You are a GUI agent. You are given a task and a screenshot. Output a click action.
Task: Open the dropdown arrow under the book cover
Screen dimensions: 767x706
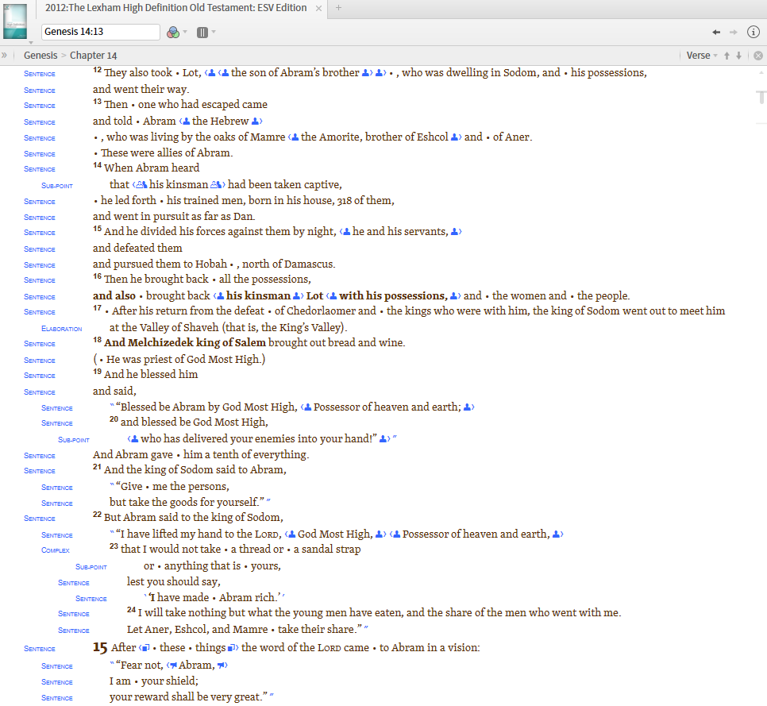pos(31,43)
